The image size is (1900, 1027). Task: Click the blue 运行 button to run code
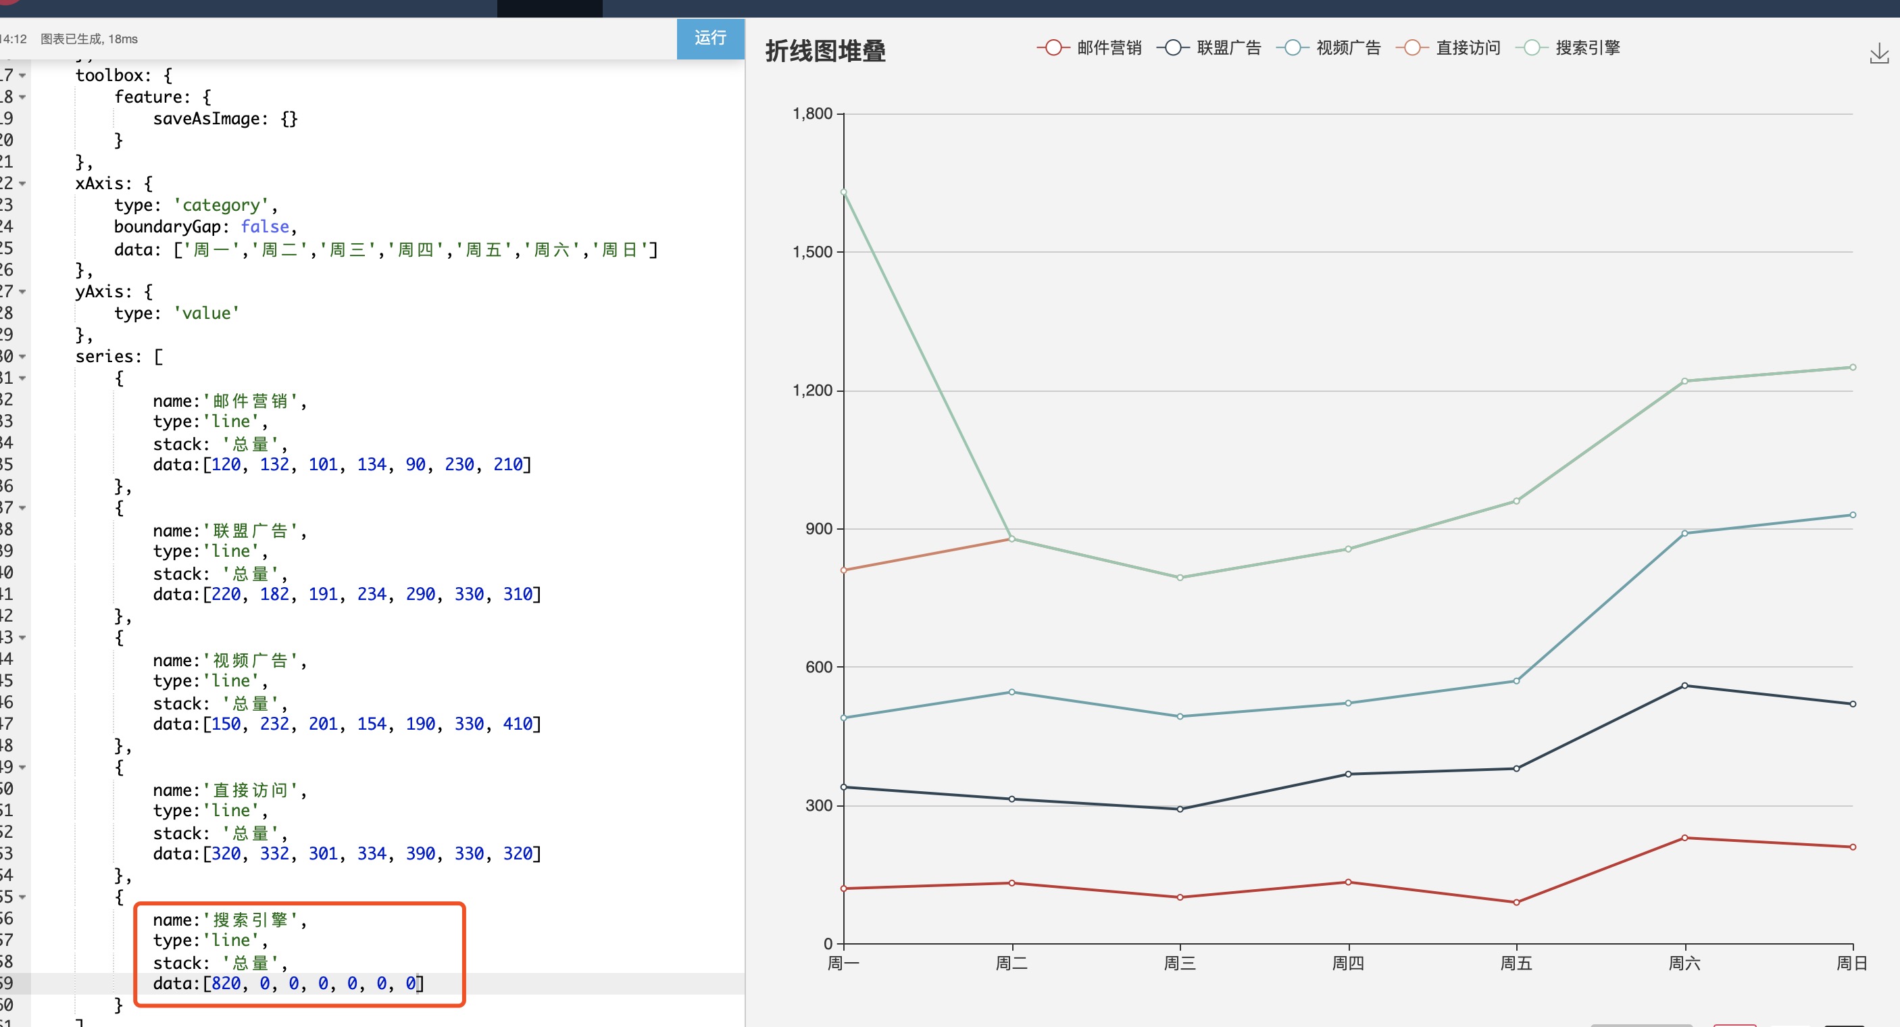click(x=709, y=39)
